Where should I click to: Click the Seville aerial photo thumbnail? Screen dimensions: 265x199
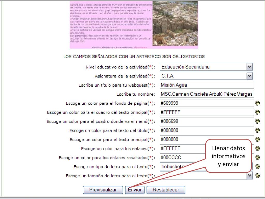point(175,23)
